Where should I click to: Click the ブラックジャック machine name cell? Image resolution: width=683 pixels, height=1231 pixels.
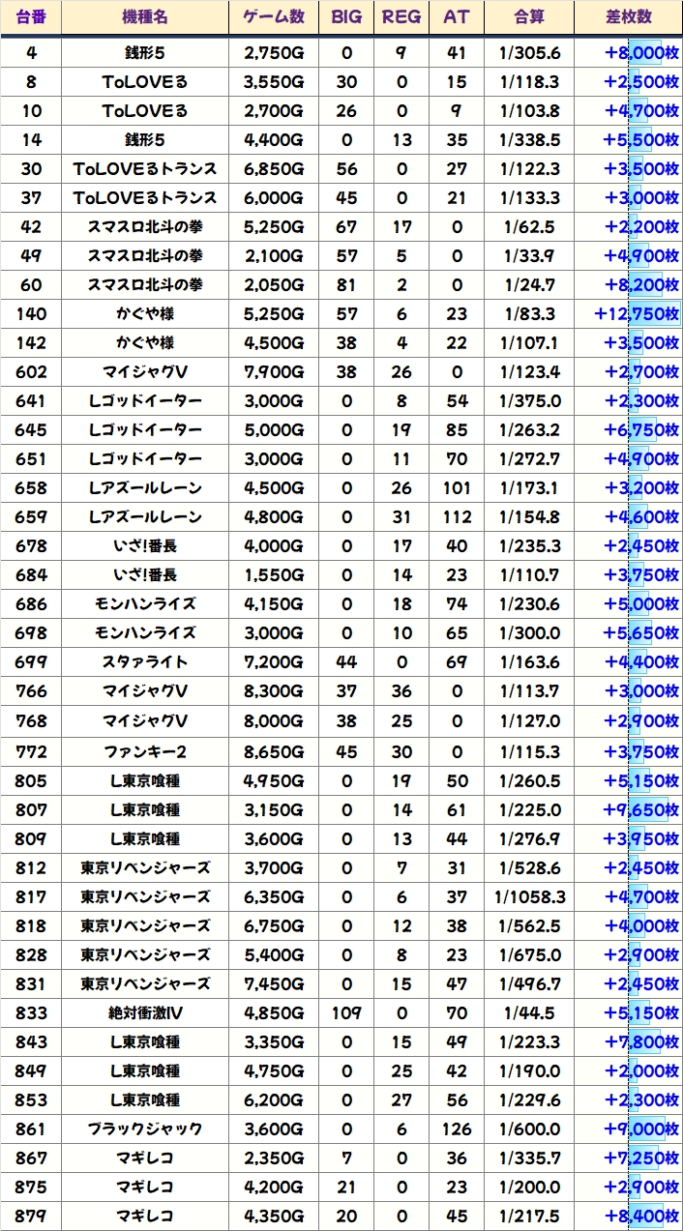click(145, 1129)
